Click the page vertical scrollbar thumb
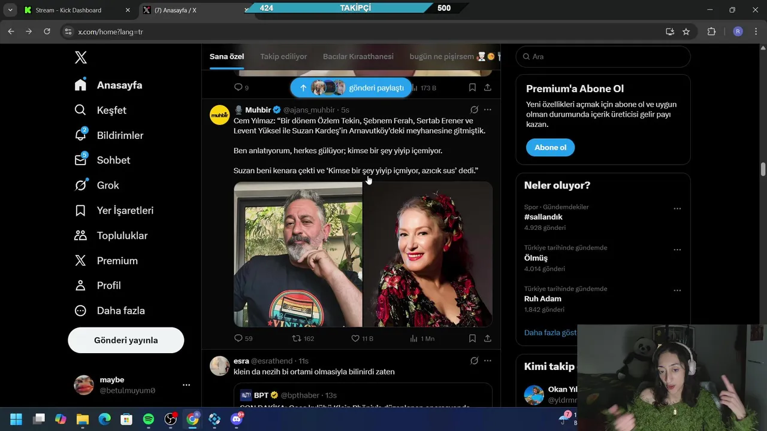Image resolution: width=767 pixels, height=431 pixels. tap(763, 169)
